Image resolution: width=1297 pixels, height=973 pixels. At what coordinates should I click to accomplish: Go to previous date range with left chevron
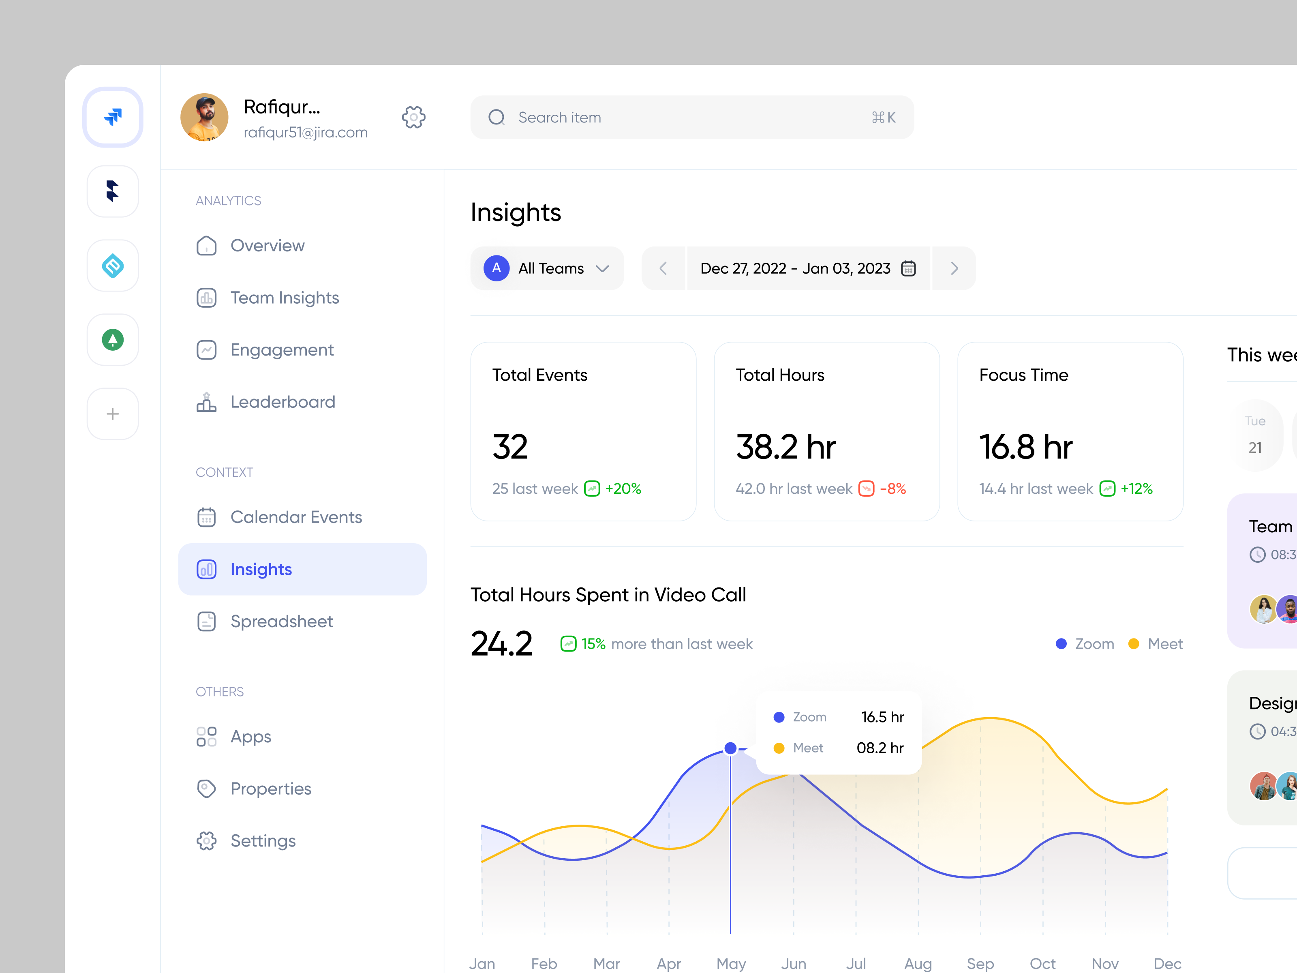pyautogui.click(x=663, y=268)
